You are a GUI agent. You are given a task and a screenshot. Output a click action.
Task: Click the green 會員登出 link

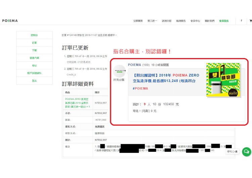(224, 21)
